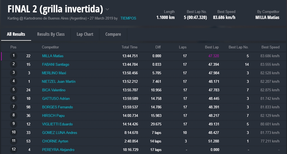
Task: Sort by Total Time column header
Action: pos(129,47)
